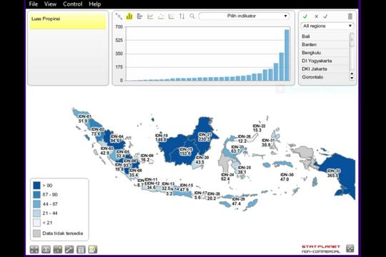Click the region list scrollbar thumb
This screenshot has height=257, width=386.
point(352,40)
